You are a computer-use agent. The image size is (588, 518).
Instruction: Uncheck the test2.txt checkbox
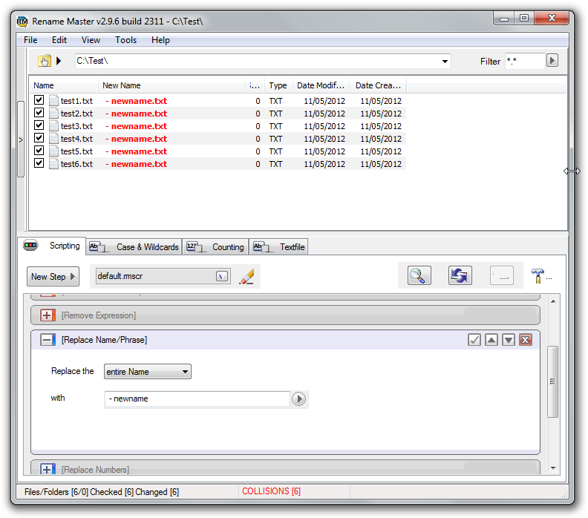pos(39,113)
